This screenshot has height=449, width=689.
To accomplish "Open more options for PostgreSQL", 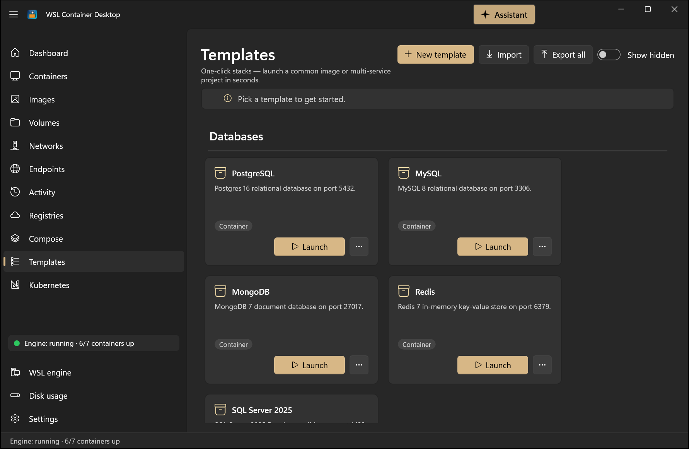I will 359,247.
